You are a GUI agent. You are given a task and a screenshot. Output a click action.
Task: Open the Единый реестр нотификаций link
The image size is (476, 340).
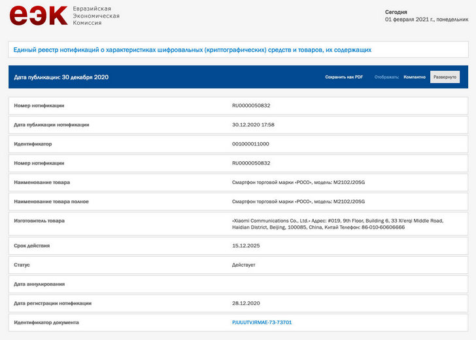tap(192, 50)
